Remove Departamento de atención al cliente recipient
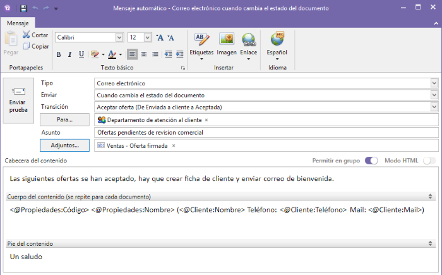The height and width of the screenshot is (275, 442). click(x=206, y=120)
